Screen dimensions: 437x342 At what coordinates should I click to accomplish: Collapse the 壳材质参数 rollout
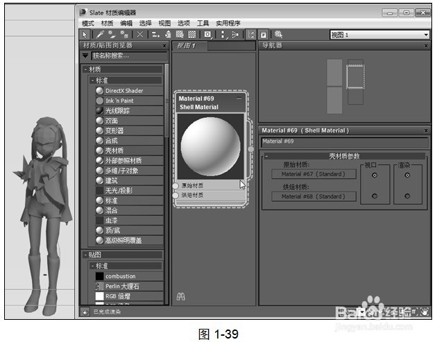point(267,156)
